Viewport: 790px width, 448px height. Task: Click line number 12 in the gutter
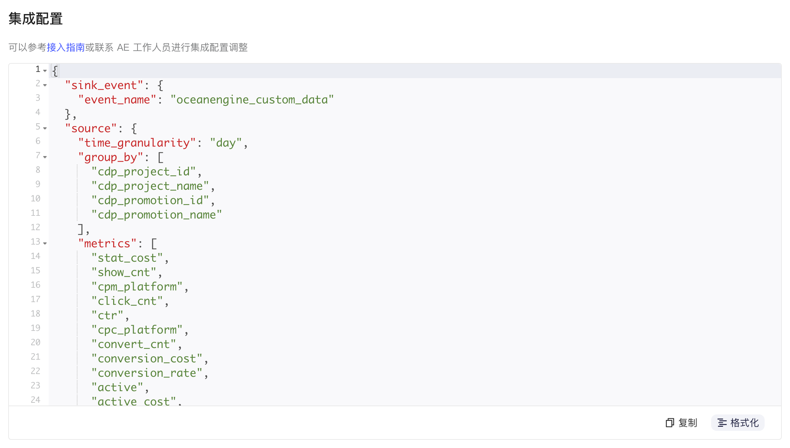(x=35, y=227)
